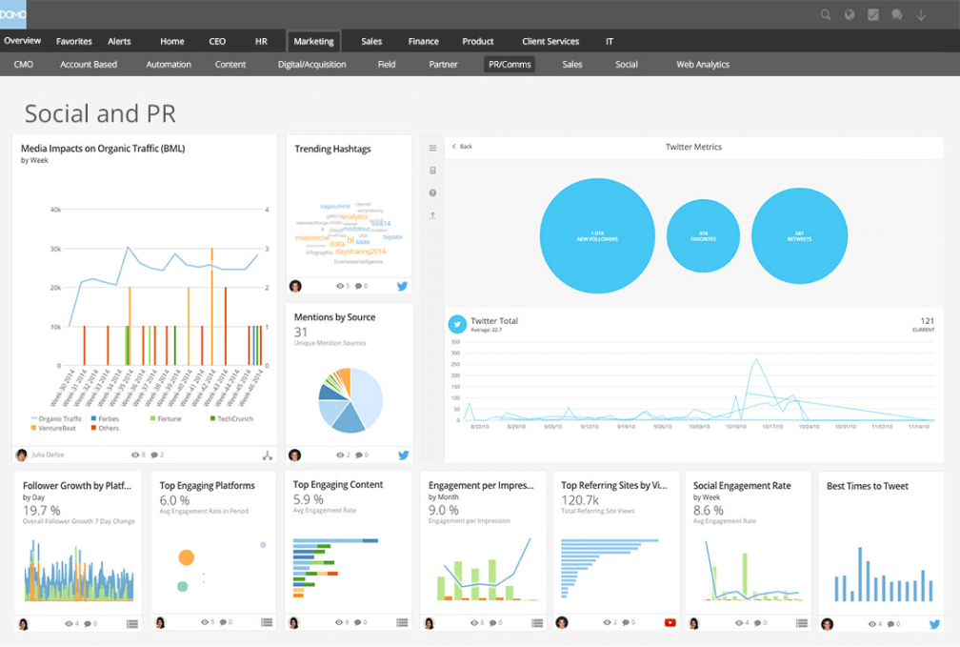The width and height of the screenshot is (960, 647).
Task: Open the Client Services tab
Action: tap(550, 42)
